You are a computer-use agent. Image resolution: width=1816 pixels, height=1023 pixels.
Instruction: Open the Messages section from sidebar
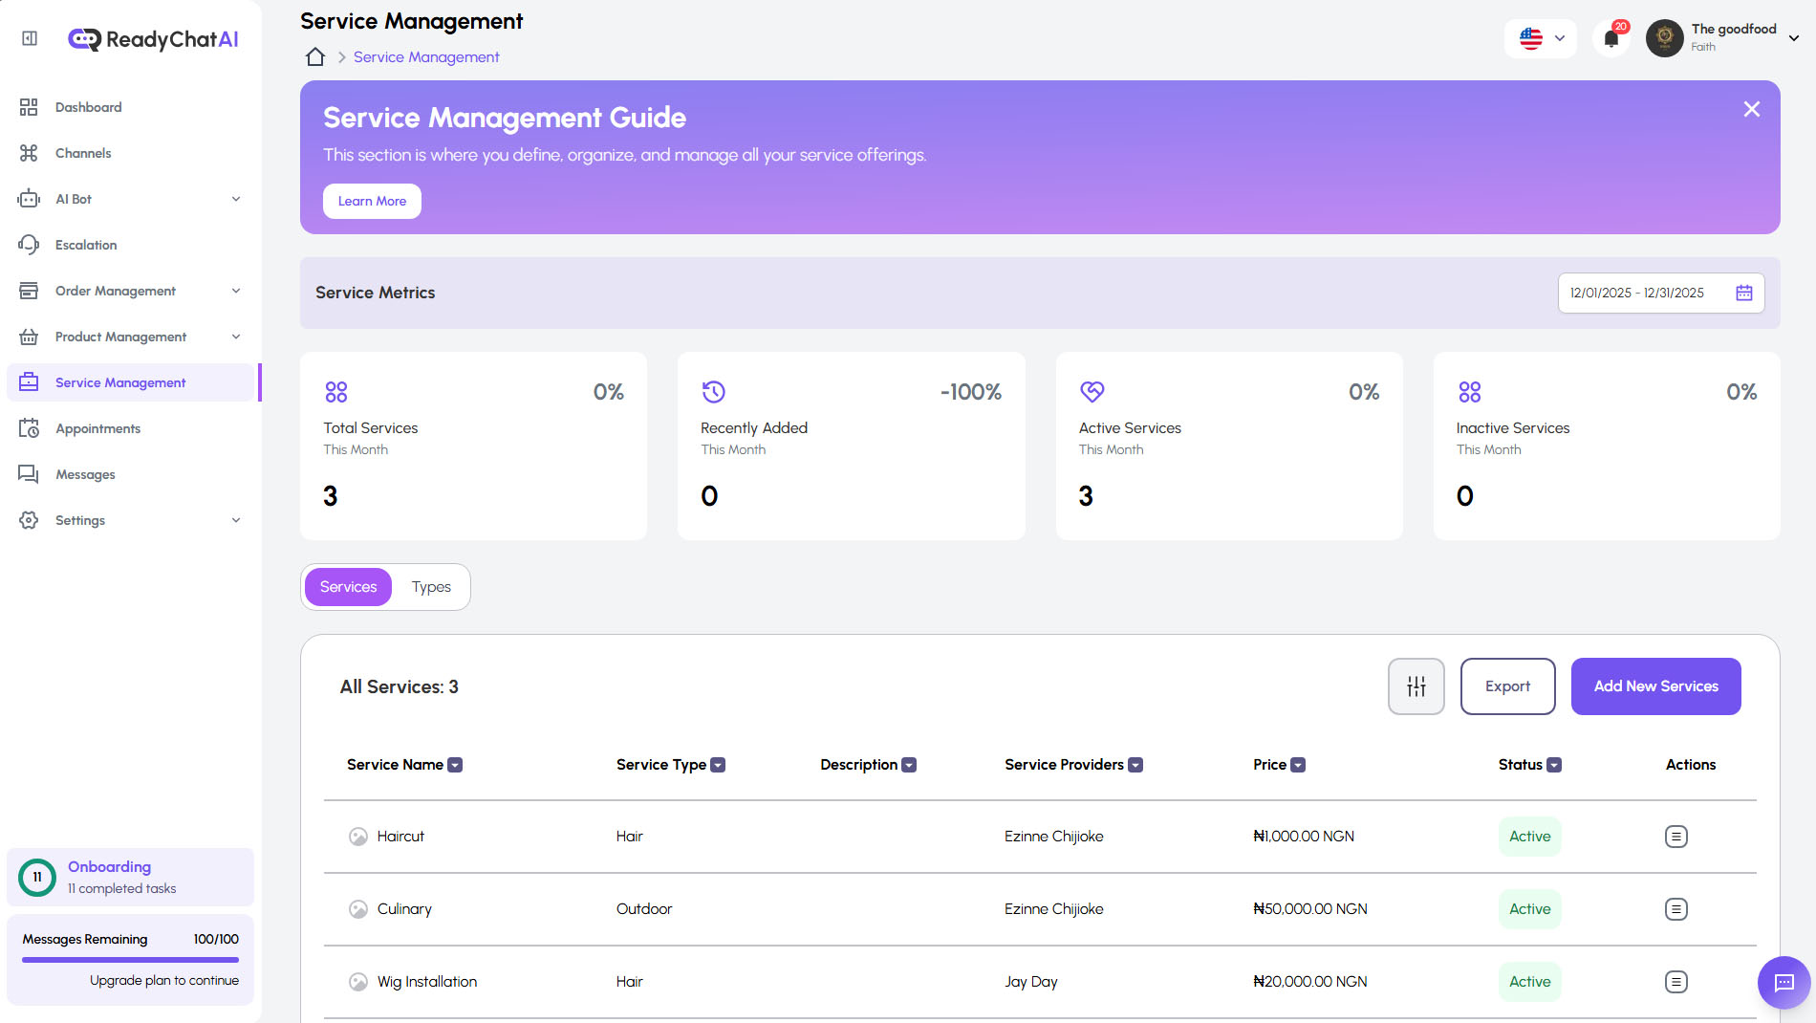pyautogui.click(x=86, y=474)
